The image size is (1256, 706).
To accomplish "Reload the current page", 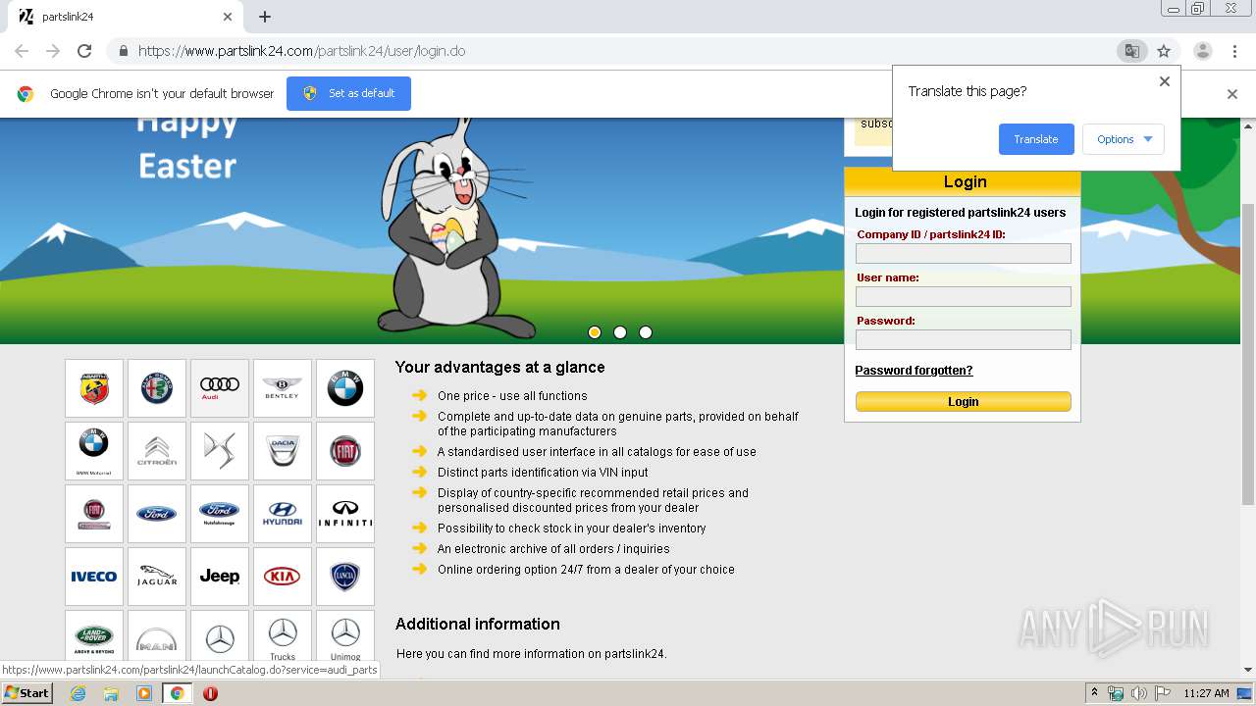I will pyautogui.click(x=84, y=51).
